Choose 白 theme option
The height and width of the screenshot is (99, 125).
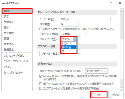69,51
